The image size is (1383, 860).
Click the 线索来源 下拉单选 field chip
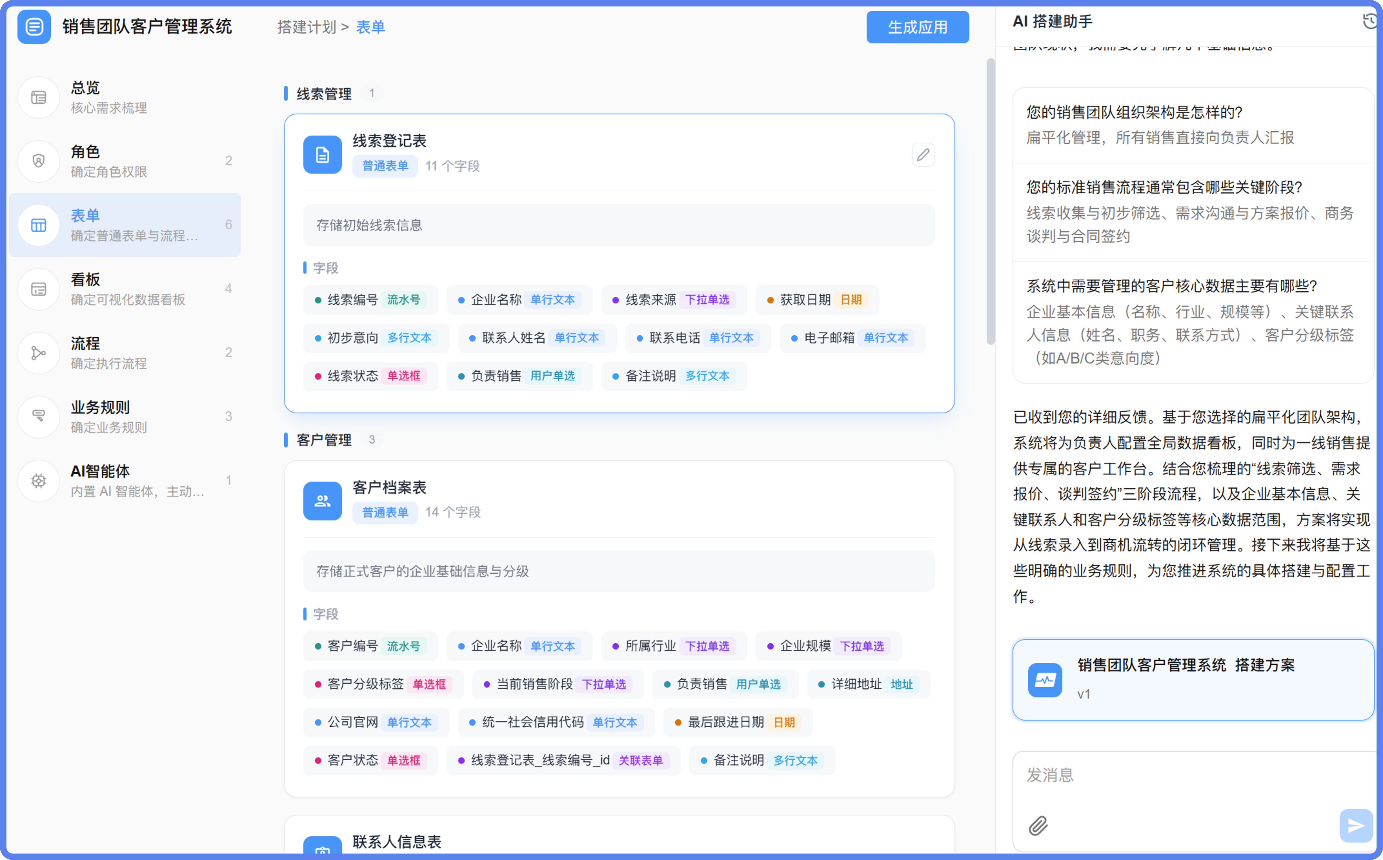[x=674, y=300]
